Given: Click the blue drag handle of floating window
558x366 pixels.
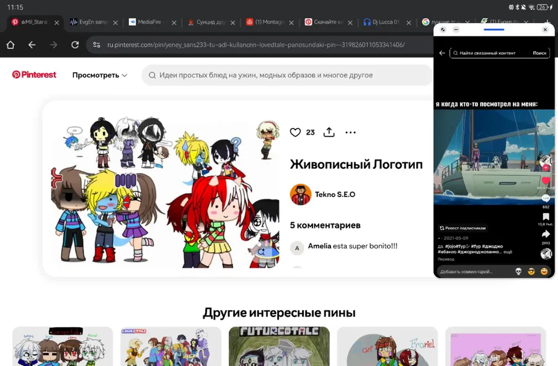Looking at the screenshot, I should pos(494,30).
